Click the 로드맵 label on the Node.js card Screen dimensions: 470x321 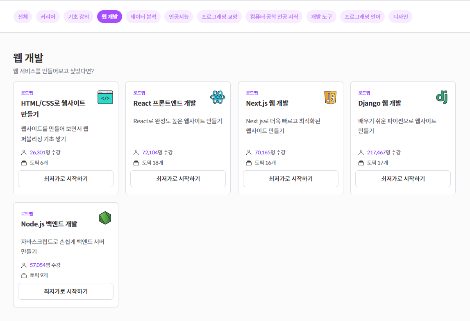[x=27, y=213]
